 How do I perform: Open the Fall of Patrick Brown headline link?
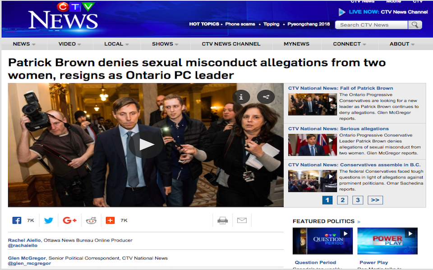[x=341, y=88]
